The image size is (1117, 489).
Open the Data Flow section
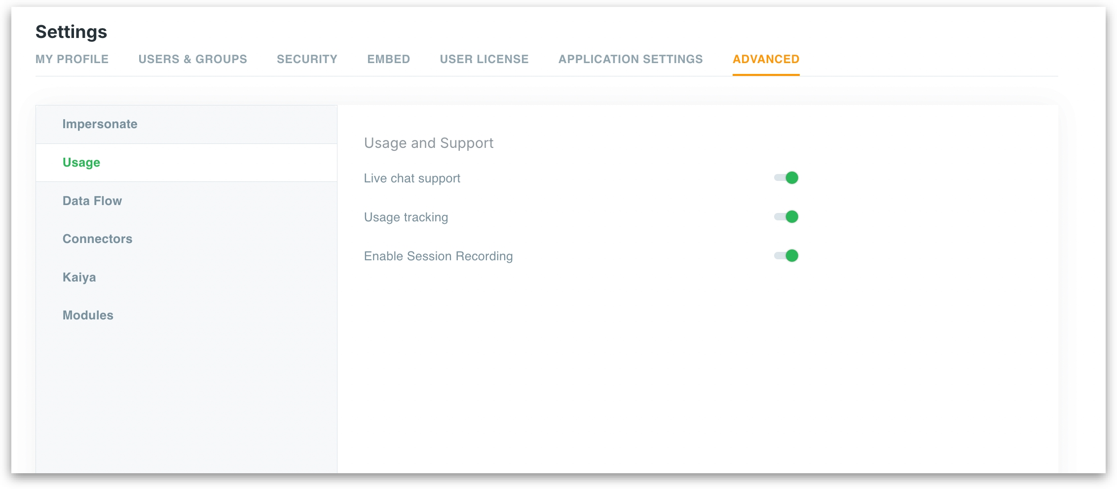(92, 201)
